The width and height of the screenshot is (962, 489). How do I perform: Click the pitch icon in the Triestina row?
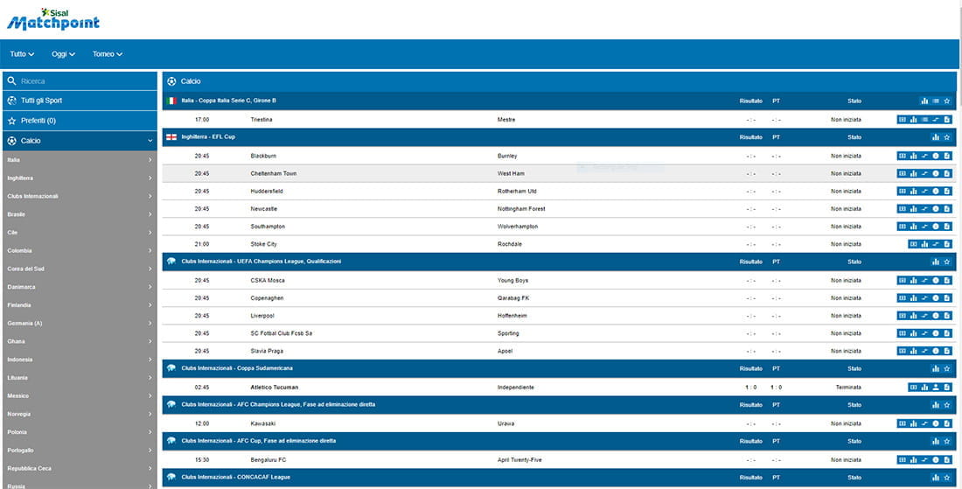tap(903, 120)
